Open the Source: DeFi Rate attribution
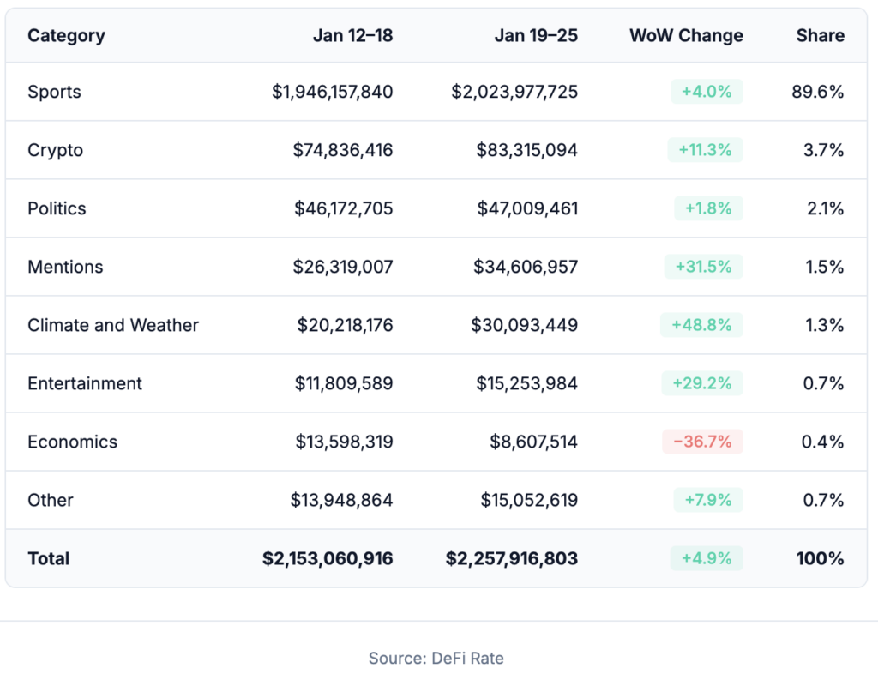The width and height of the screenshot is (878, 680). point(436,659)
